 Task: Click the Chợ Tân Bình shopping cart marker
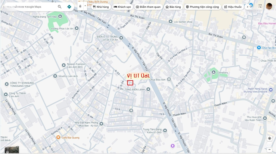[259, 48]
